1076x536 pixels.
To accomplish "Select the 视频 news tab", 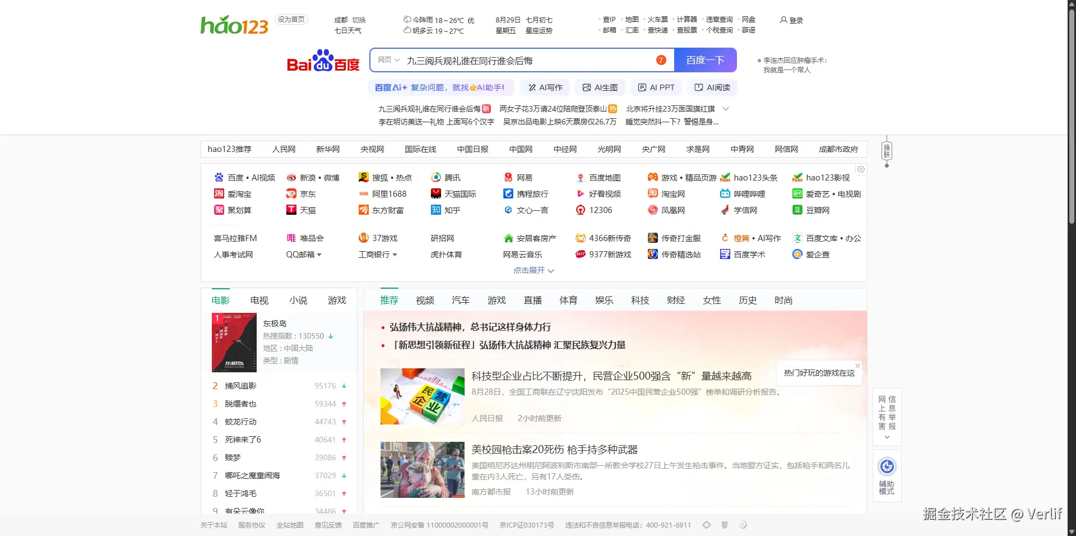I will [x=425, y=301].
